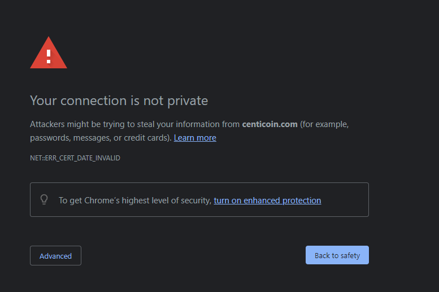439x292 pixels.
Task: Click the NET::ERR_CERT_DATE_INVALID error code
Action: tap(75, 158)
